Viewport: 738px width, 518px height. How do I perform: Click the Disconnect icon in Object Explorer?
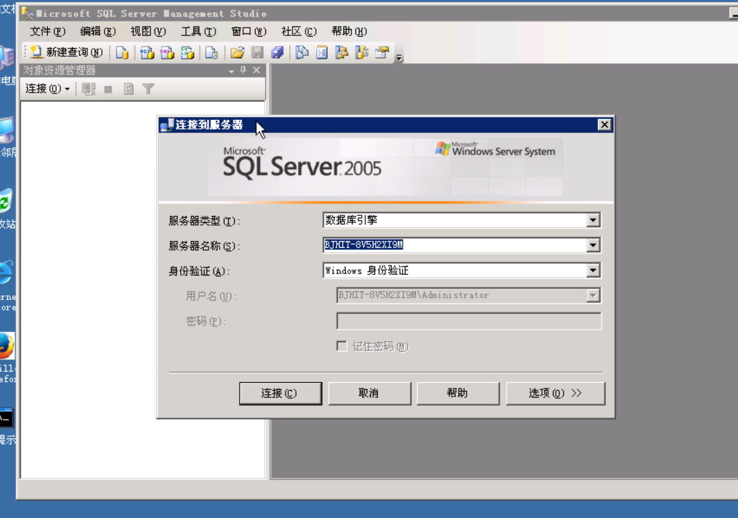pos(89,89)
